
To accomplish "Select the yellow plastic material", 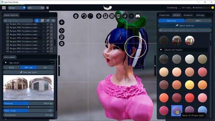I will [189, 85].
